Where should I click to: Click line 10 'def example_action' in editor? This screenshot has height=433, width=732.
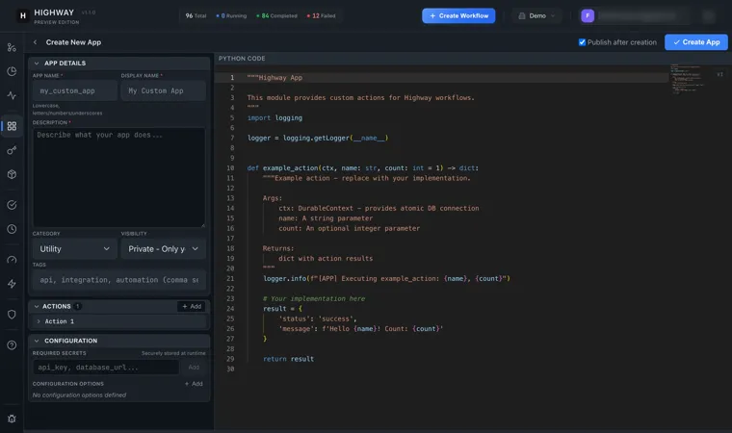click(363, 168)
